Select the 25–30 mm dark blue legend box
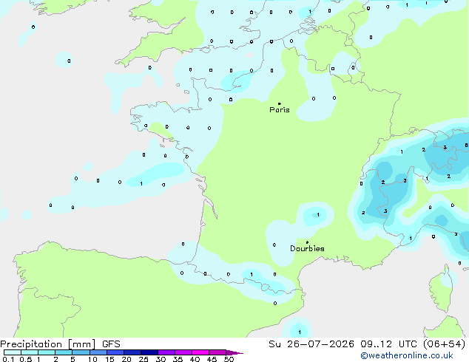Viewport: 469px width, 362px height. click(x=149, y=352)
